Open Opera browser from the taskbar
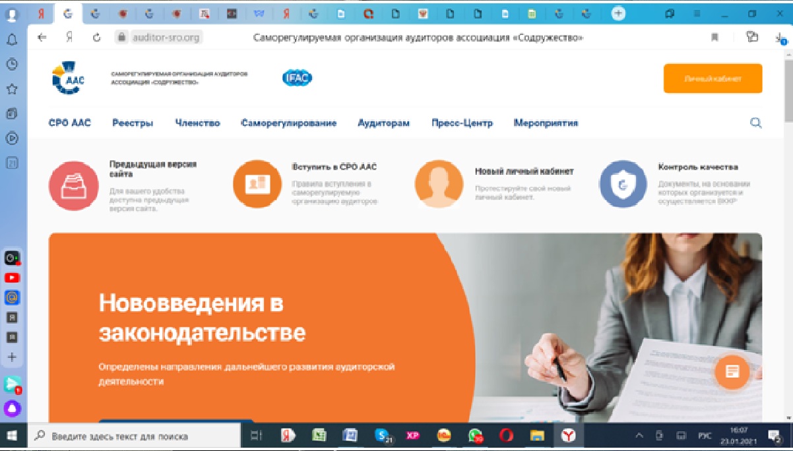This screenshot has width=793, height=451. click(507, 436)
